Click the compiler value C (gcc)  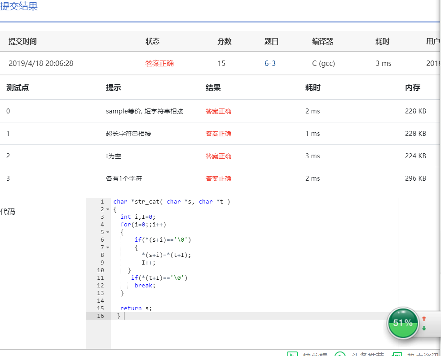tap(323, 64)
